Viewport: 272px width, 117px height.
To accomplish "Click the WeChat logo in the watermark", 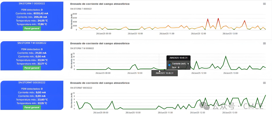I will click(206, 106).
